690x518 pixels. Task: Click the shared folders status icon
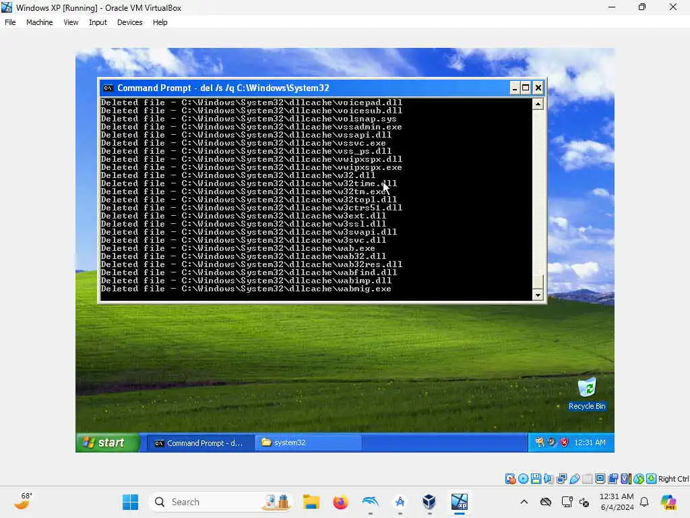pyautogui.click(x=587, y=479)
